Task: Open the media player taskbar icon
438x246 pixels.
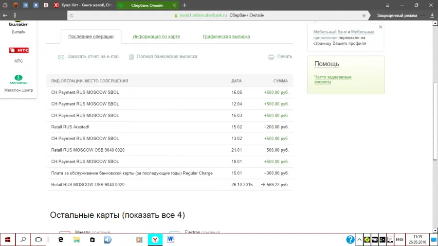Action: 139,240
